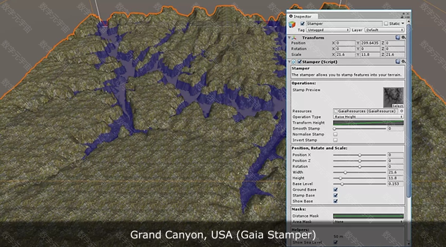Toggle the Show Sea Level checkbox
Screen dimensions: 446x247
tap(335, 242)
